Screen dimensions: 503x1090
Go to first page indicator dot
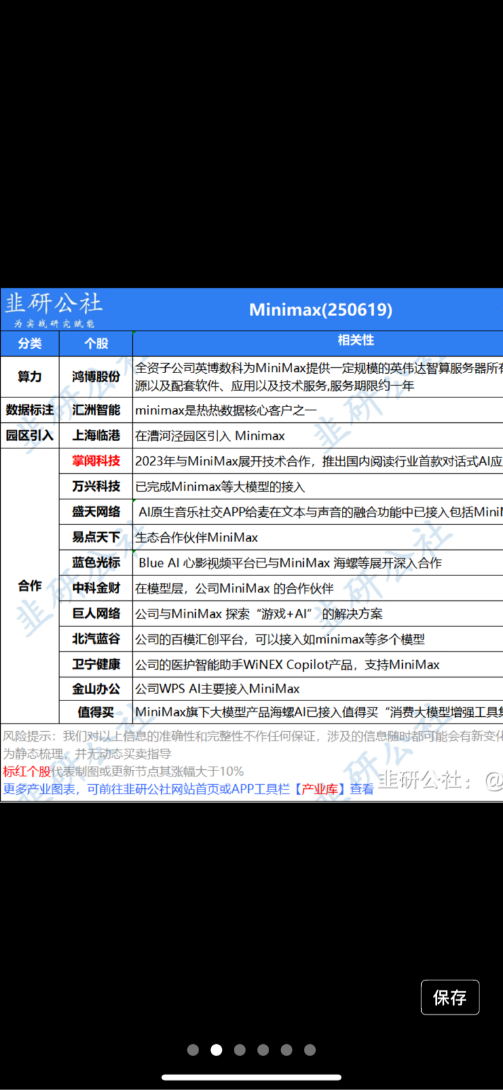(193, 1050)
